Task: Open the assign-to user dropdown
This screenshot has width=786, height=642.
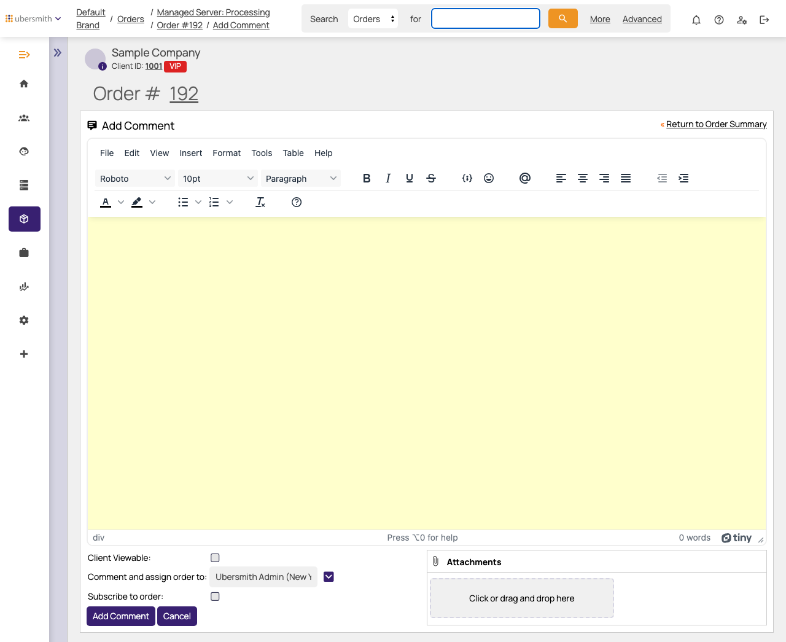Action: point(263,577)
